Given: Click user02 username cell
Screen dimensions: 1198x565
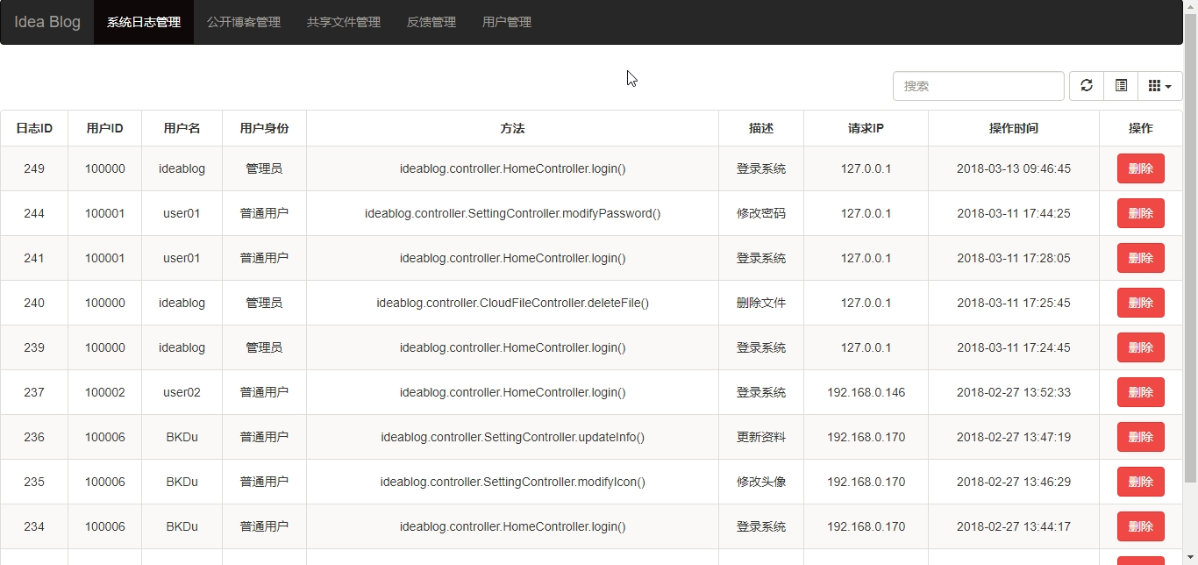Looking at the screenshot, I should [182, 392].
